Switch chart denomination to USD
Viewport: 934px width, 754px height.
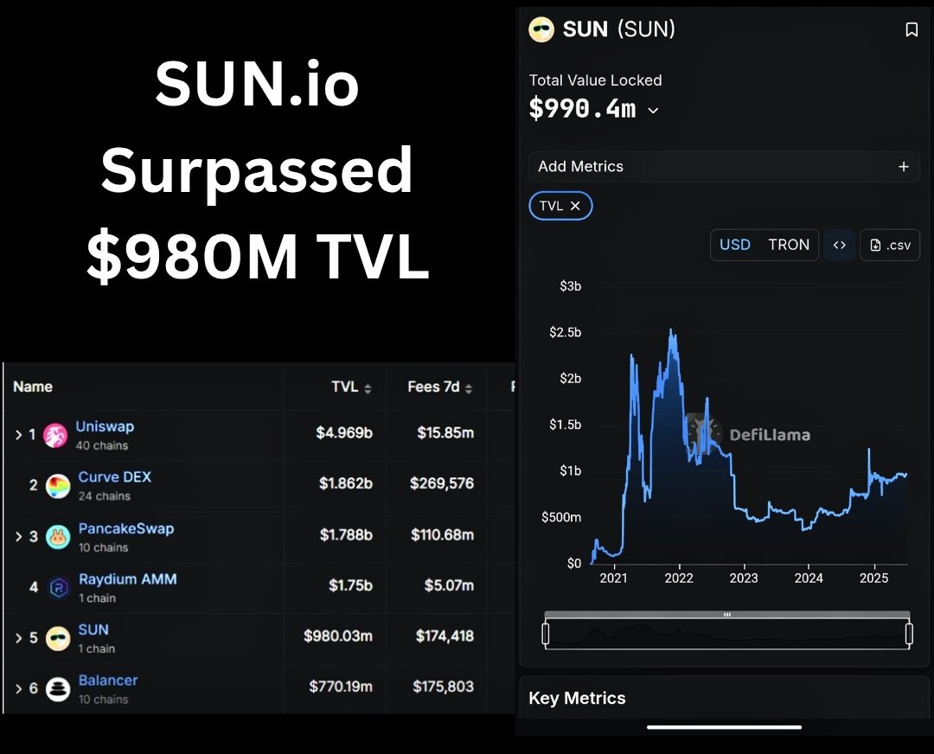pyautogui.click(x=734, y=245)
